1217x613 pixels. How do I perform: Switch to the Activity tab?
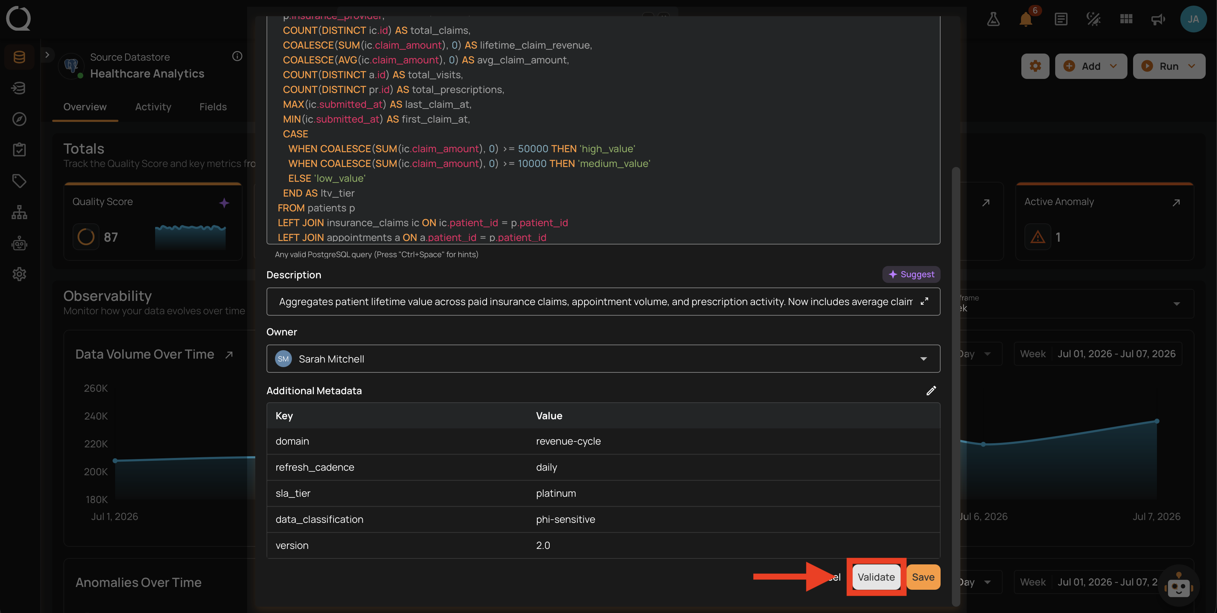(x=153, y=107)
